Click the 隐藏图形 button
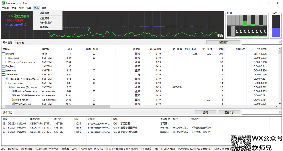283x151 pixels. coord(223,42)
